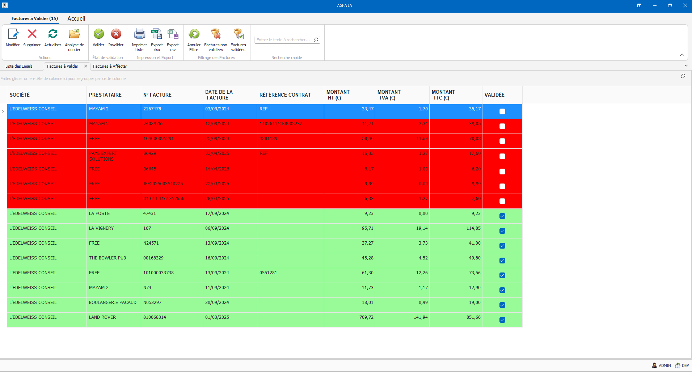This screenshot has width=692, height=372.
Task: Refresh the list with Actualiser
Action: (x=53, y=34)
